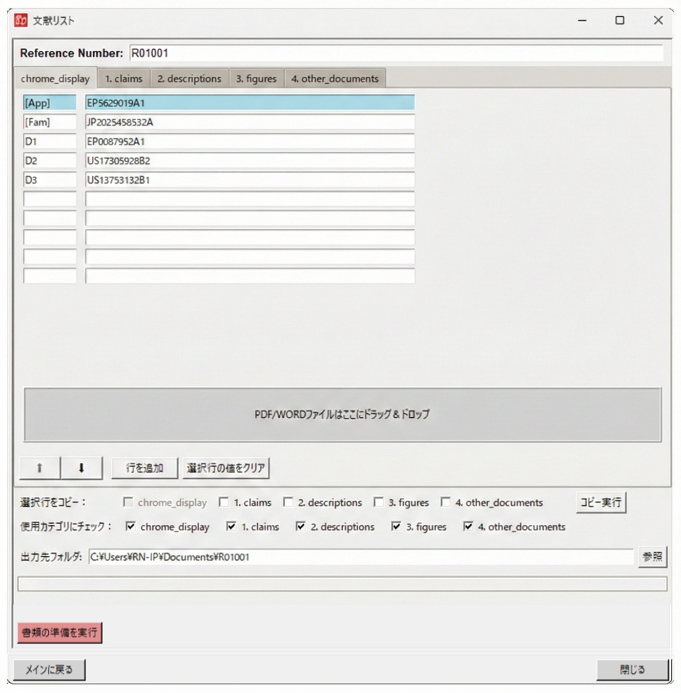Return with メインに戻る button
The height and width of the screenshot is (693, 681).
(x=49, y=670)
